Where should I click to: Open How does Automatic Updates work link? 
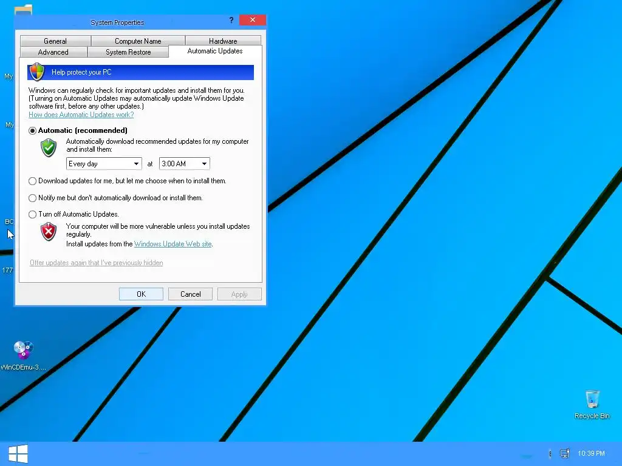[x=81, y=115]
